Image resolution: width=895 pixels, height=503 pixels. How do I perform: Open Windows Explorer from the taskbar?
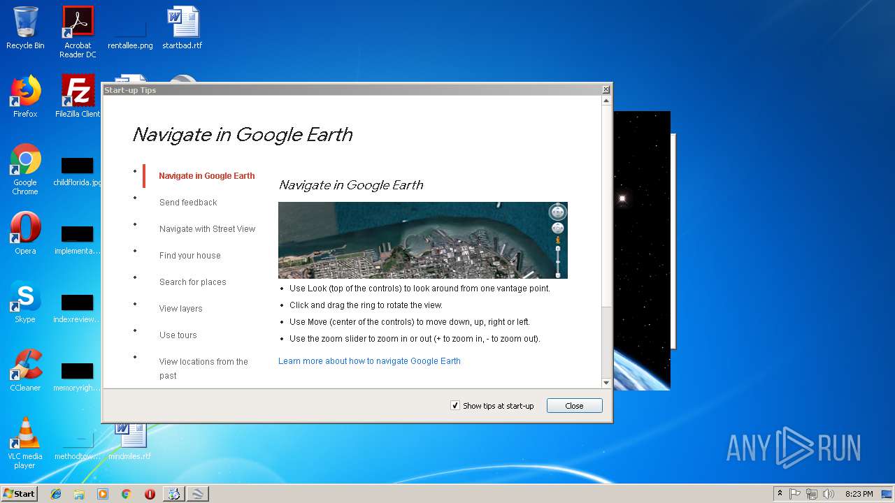(79, 494)
